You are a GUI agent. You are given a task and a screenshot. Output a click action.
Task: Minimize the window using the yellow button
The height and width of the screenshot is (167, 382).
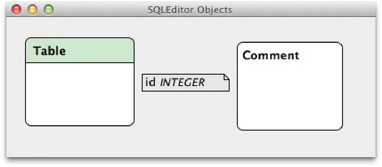(32, 9)
